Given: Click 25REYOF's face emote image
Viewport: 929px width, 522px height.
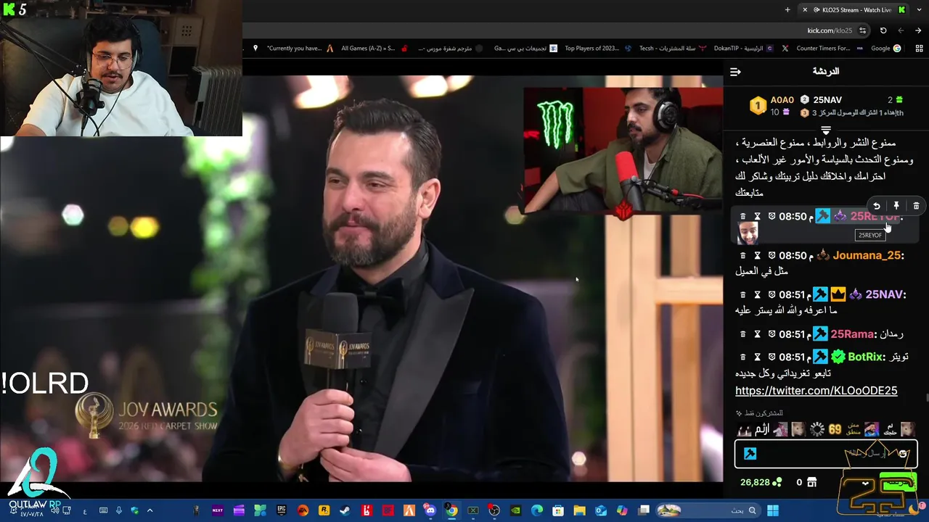Looking at the screenshot, I should [748, 233].
